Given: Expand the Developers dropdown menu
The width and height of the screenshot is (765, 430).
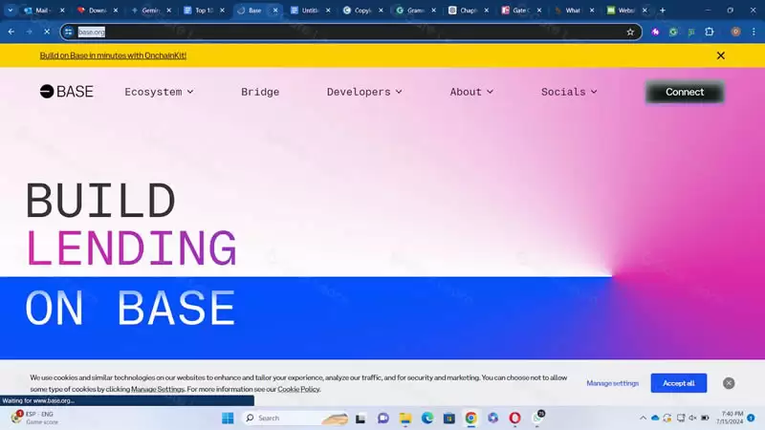Looking at the screenshot, I should coord(364,92).
